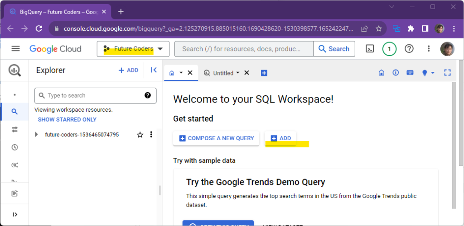
Task: Focus the resources and docs search box
Action: point(244,49)
